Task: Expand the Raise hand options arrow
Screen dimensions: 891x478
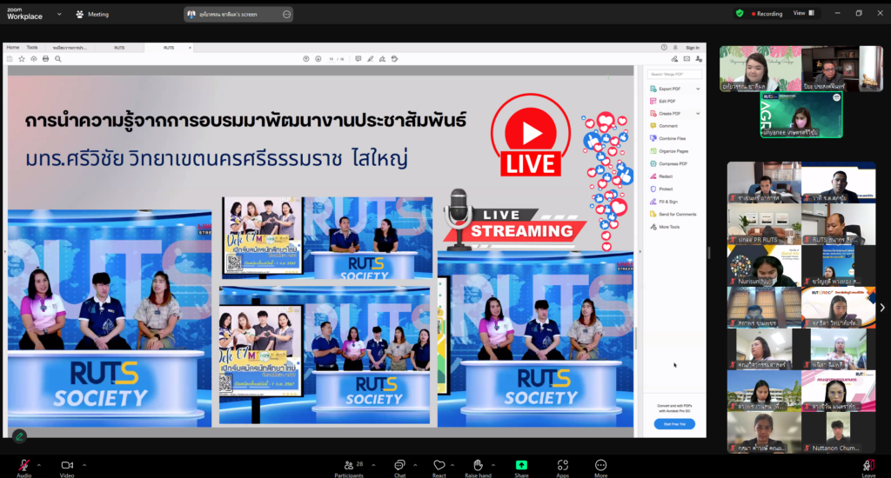Action: [493, 465]
